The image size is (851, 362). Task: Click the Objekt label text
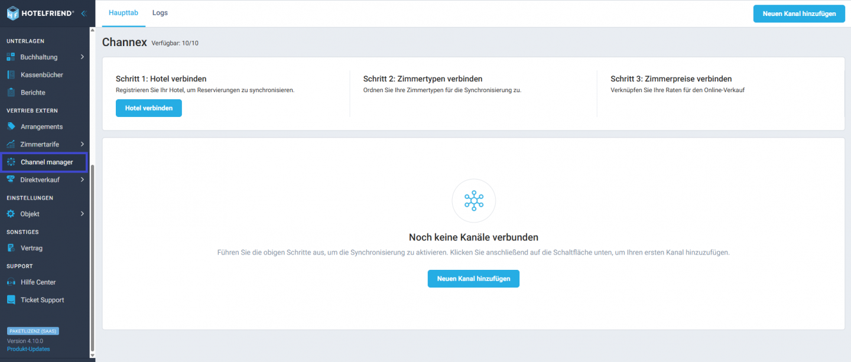tap(30, 214)
